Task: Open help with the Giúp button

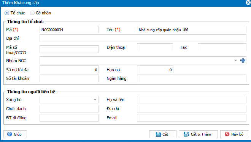Action: pos(15,134)
